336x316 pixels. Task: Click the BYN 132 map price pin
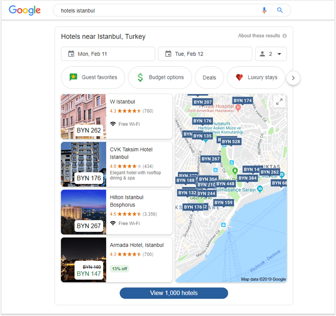pos(187,193)
